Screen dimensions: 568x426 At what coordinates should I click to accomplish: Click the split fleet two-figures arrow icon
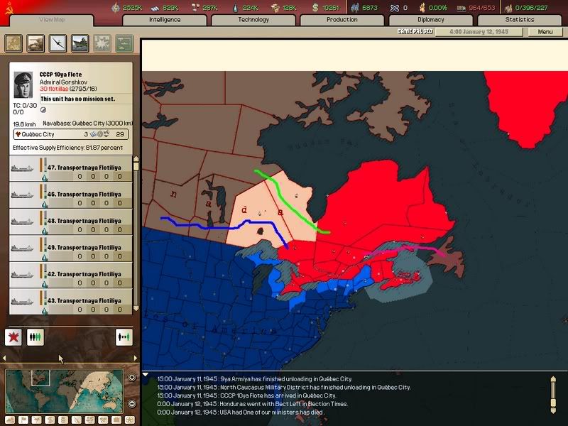[x=124, y=337]
